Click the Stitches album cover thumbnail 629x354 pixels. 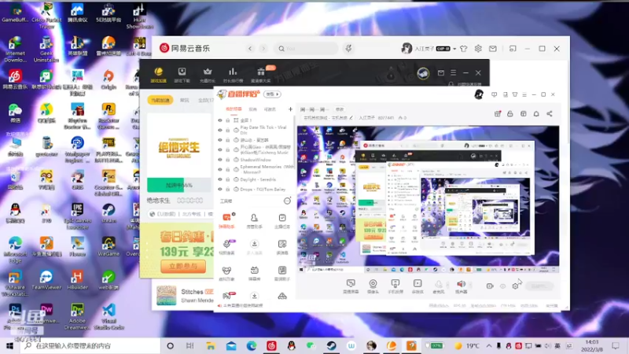[167, 296]
